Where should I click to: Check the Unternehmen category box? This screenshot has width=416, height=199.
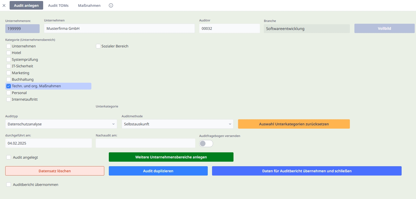coord(9,46)
